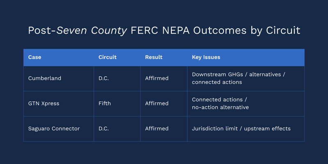Click Affirmed result in the Cumberland row
The height and width of the screenshot is (164, 328).
(157, 78)
